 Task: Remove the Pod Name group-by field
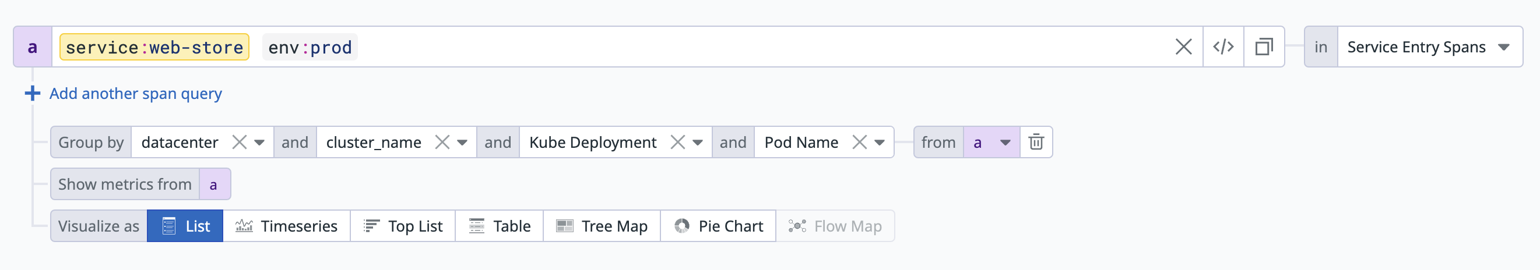[859, 142]
